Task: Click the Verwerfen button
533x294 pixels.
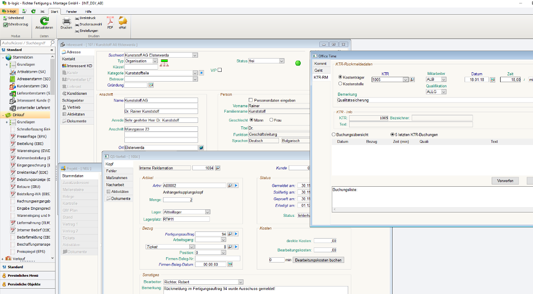Action: (x=505, y=181)
